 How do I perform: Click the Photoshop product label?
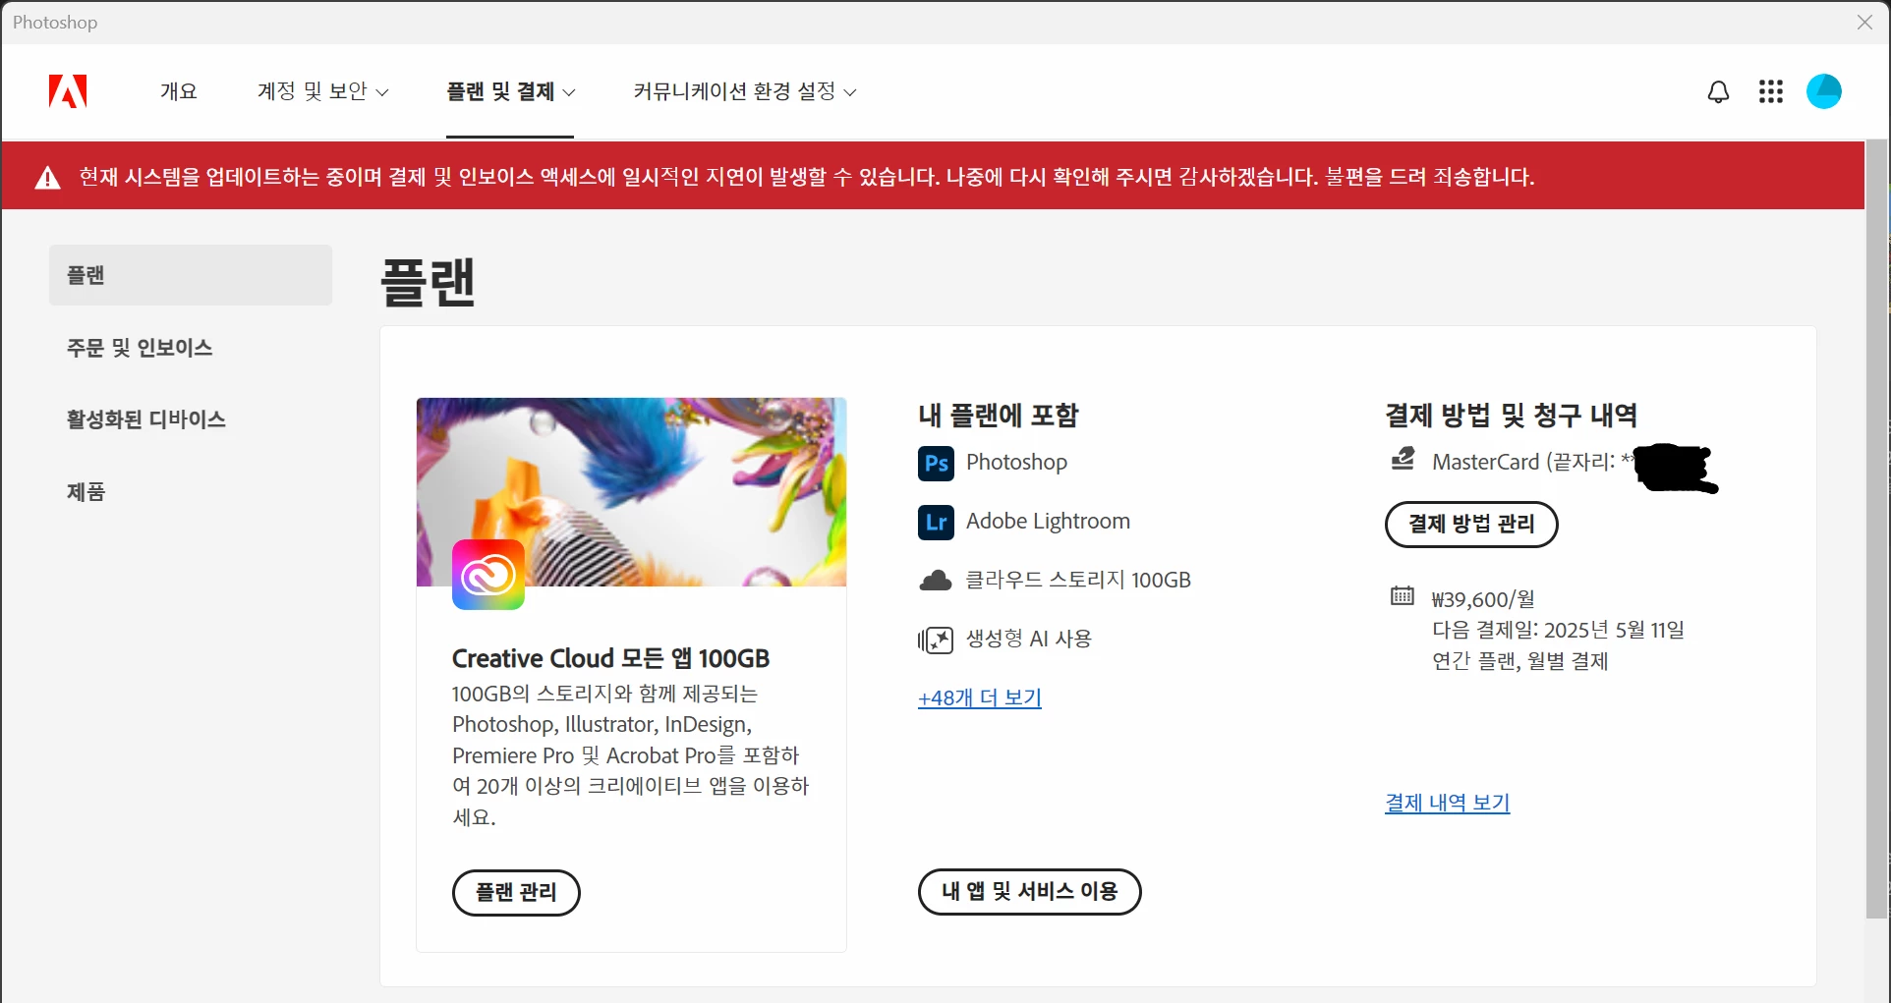[1016, 463]
